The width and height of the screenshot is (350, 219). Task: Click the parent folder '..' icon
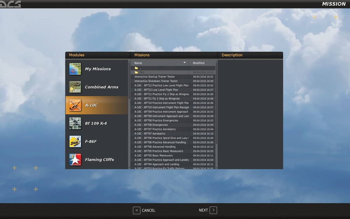(136, 68)
